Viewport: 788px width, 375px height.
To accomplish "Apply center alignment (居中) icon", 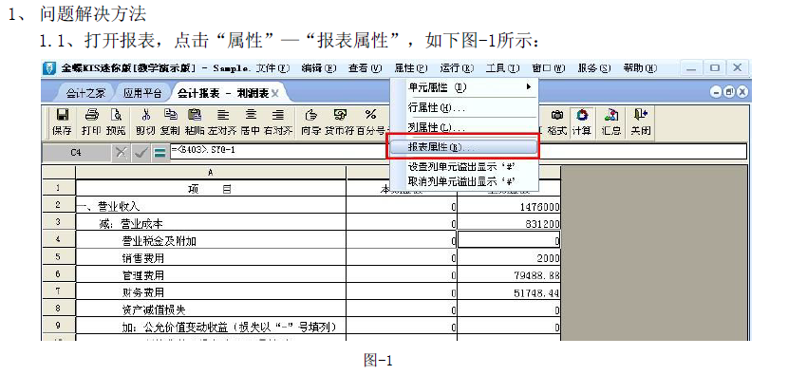I will coord(250,122).
